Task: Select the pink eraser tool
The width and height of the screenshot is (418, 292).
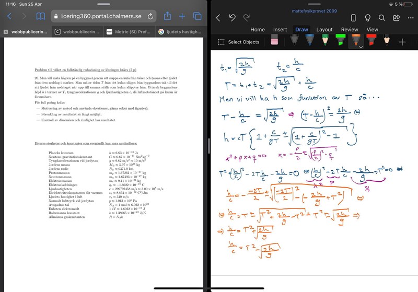Action: pos(274,41)
